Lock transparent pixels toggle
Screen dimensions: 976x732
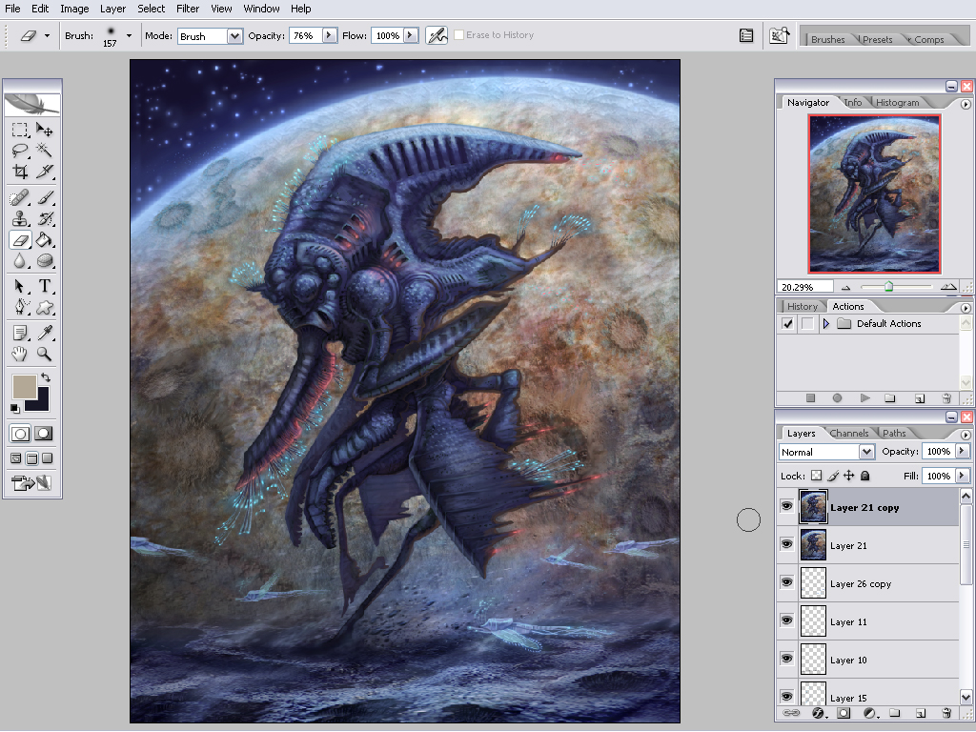click(817, 476)
